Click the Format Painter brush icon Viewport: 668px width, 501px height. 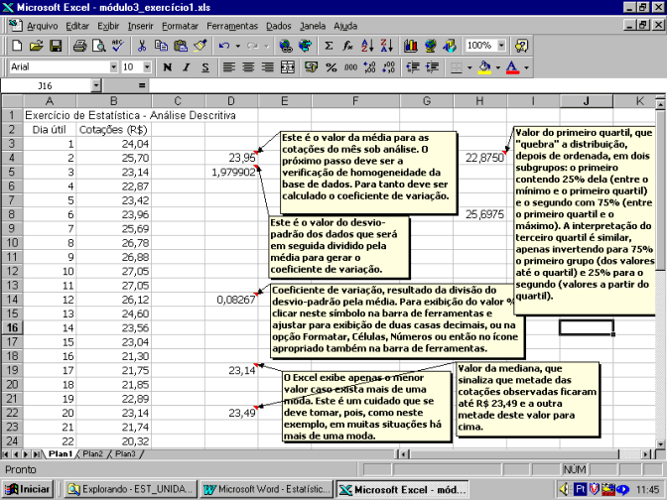coord(200,46)
